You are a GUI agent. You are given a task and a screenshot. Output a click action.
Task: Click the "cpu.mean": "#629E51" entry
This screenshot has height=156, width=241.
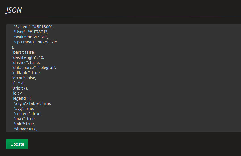coord(35,42)
